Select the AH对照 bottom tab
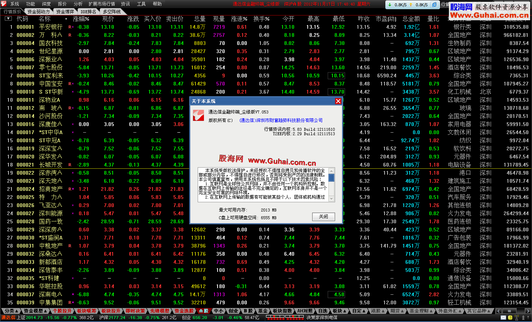This screenshot has height=322, width=532. pos(305,311)
